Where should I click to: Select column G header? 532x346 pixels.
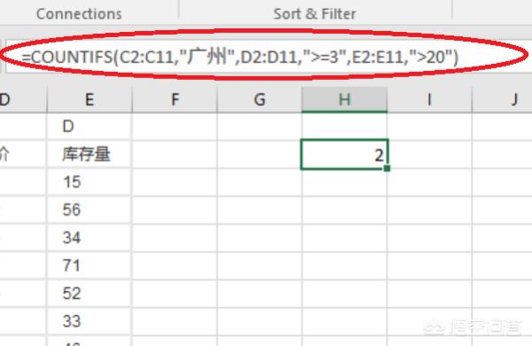260,99
